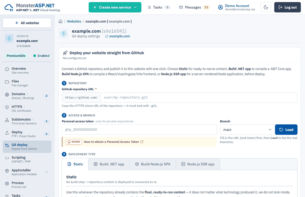Select the Build .NET app tab
This screenshot has height=197, width=305.
point(109,164)
